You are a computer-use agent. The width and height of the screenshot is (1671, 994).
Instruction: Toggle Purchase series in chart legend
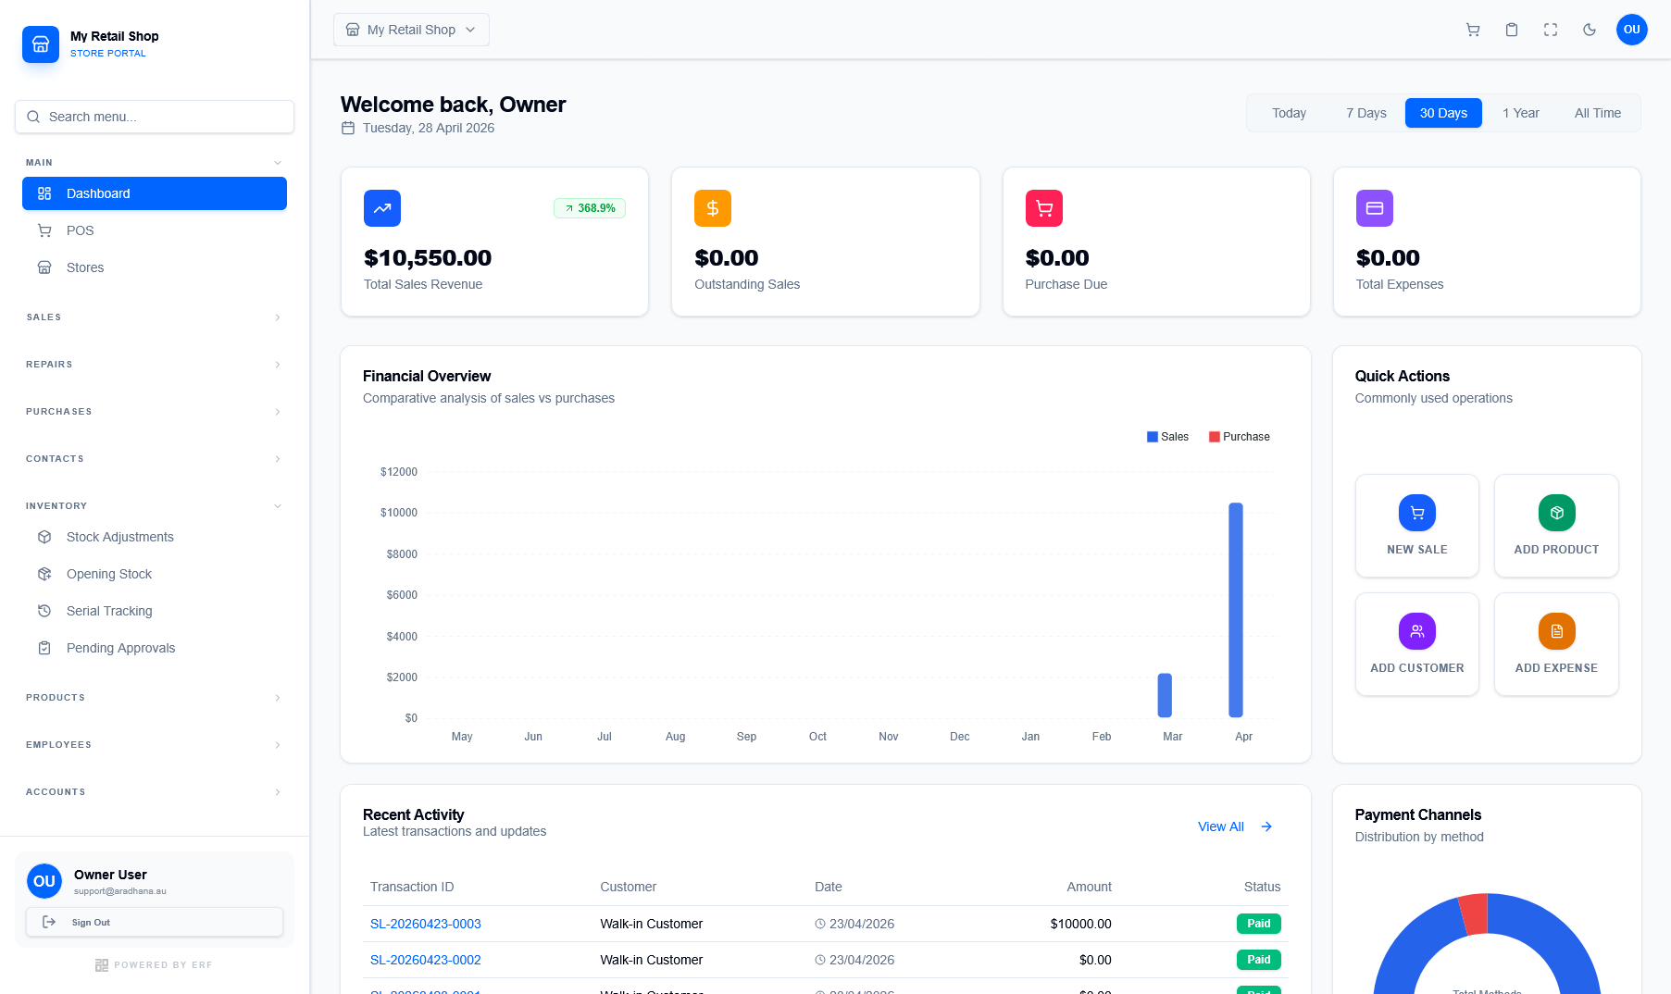1239,437
